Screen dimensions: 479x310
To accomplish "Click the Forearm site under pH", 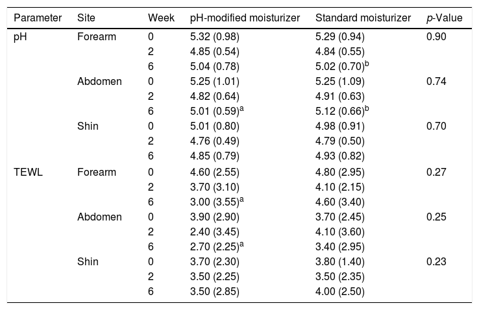I will [96, 36].
